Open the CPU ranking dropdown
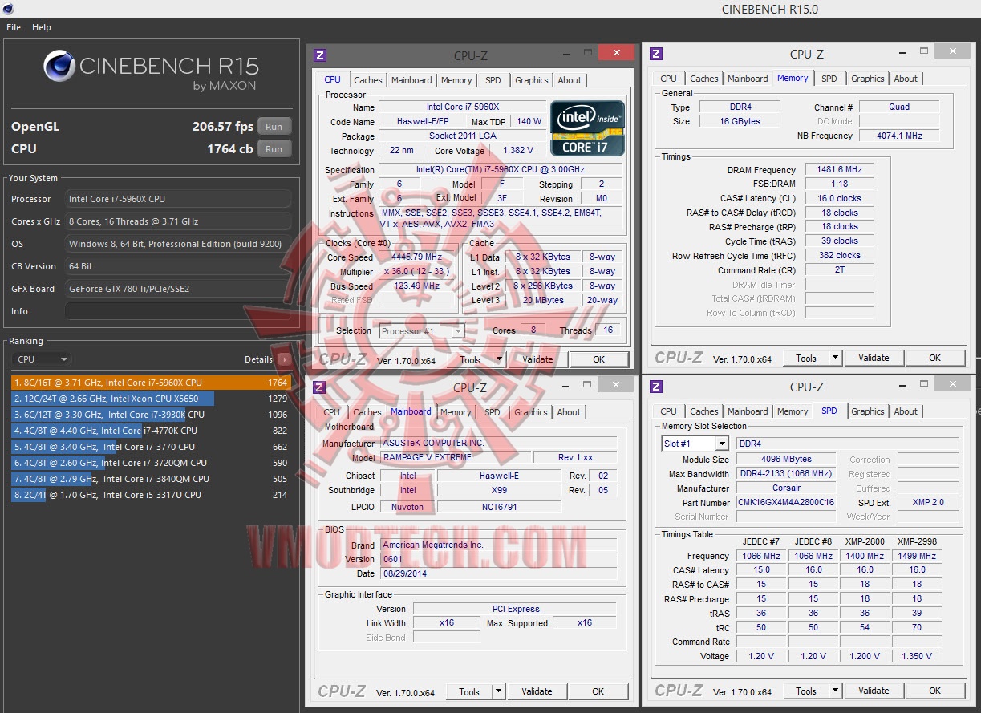Screen dimensions: 981x713 point(41,359)
